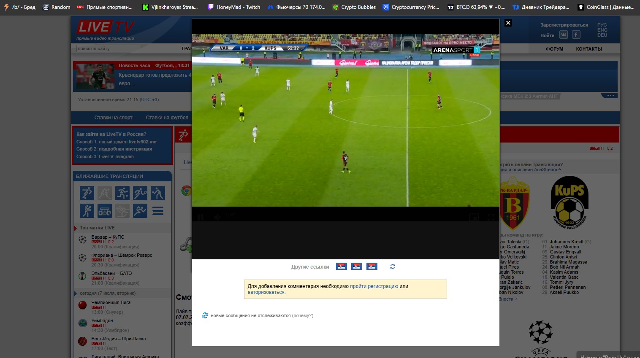Open the Random bookmark

pyautogui.click(x=57, y=7)
